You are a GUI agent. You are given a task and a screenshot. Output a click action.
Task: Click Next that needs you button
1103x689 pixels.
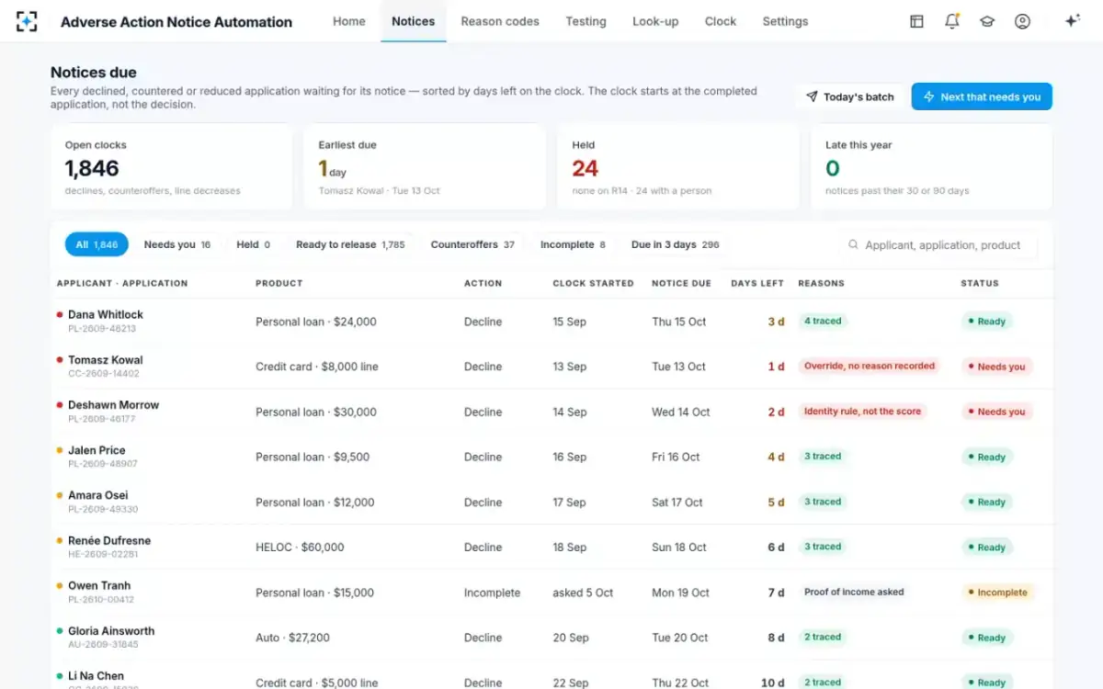[982, 96]
